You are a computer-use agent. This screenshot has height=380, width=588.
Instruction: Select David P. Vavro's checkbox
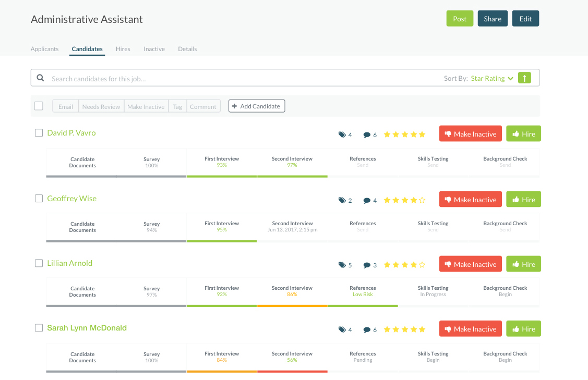tap(39, 133)
